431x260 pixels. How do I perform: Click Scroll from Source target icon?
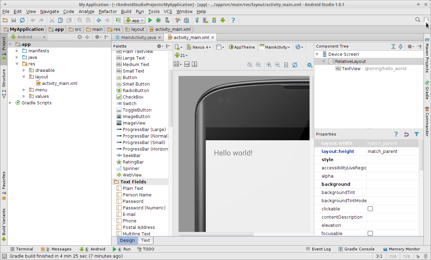click(80, 37)
